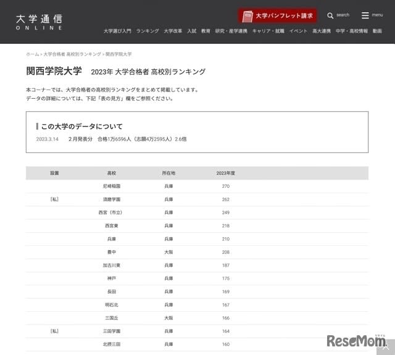Screen dimensions: 395x355
Task: Click the value 175
Action: pyautogui.click(x=226, y=278)
